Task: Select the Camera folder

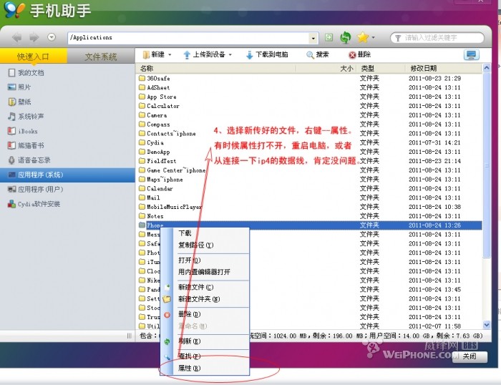Action: click(153, 115)
